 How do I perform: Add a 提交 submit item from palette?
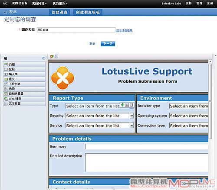tap(24, 79)
